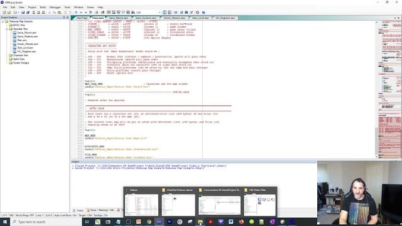Click the Save toolbar icon
402x226 pixels.
(23, 13)
